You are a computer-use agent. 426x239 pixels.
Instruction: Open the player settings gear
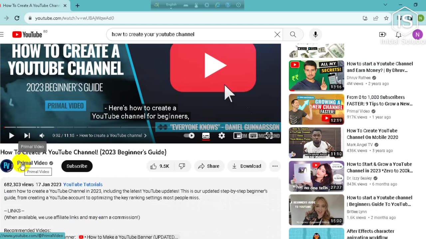click(222, 135)
